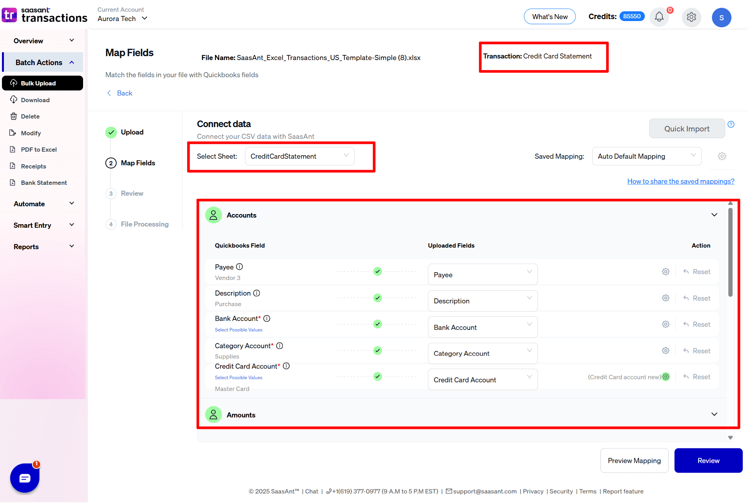This screenshot has height=503, width=749.
Task: Reset the Credit Card Account field mapping
Action: click(x=697, y=377)
